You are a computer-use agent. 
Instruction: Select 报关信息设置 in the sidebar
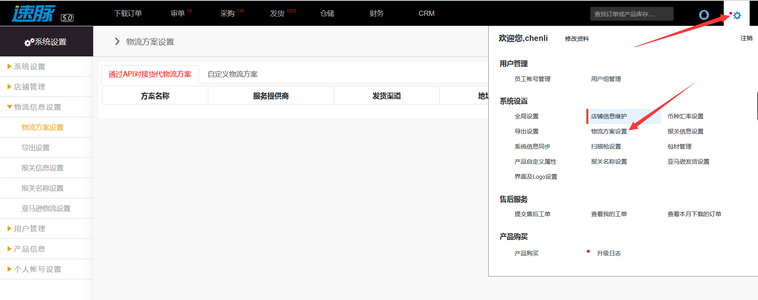tap(42, 168)
